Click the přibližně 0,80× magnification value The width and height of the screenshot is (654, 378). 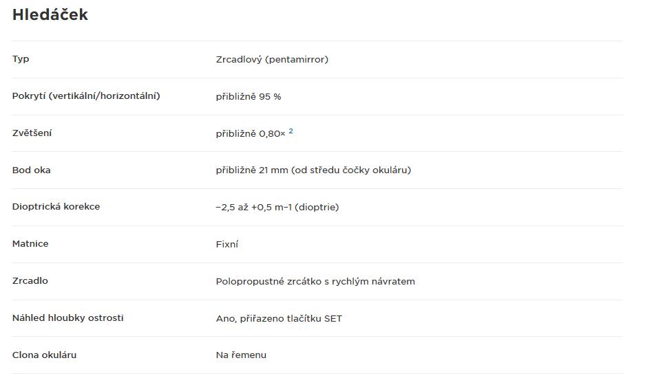tap(251, 133)
